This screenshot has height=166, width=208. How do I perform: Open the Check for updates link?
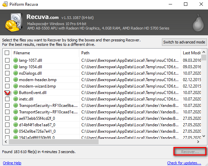pyautogui.click(x=184, y=163)
